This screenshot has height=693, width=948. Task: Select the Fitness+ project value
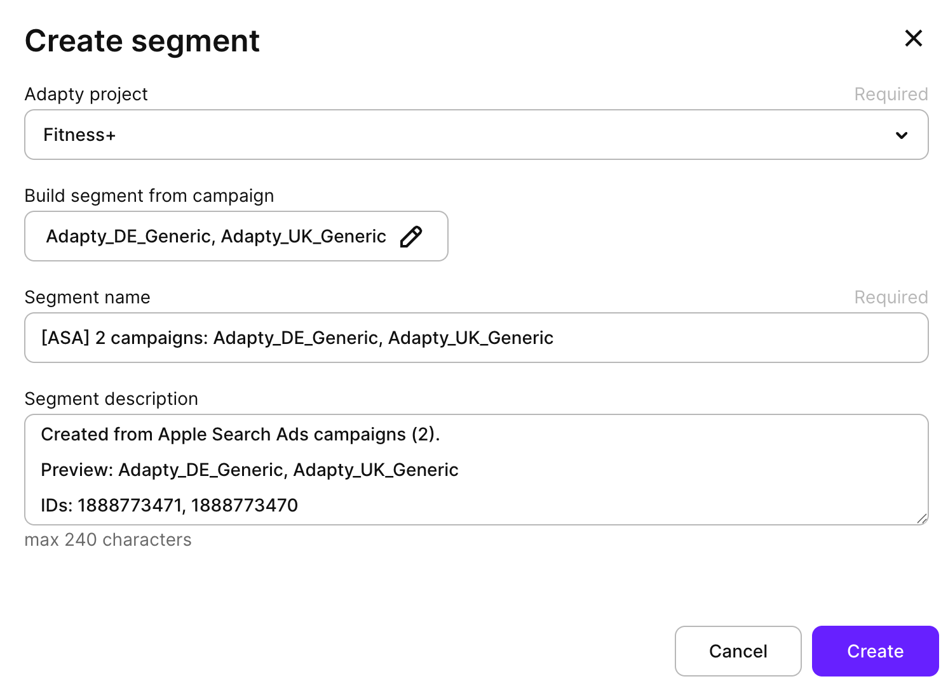pyautogui.click(x=79, y=135)
